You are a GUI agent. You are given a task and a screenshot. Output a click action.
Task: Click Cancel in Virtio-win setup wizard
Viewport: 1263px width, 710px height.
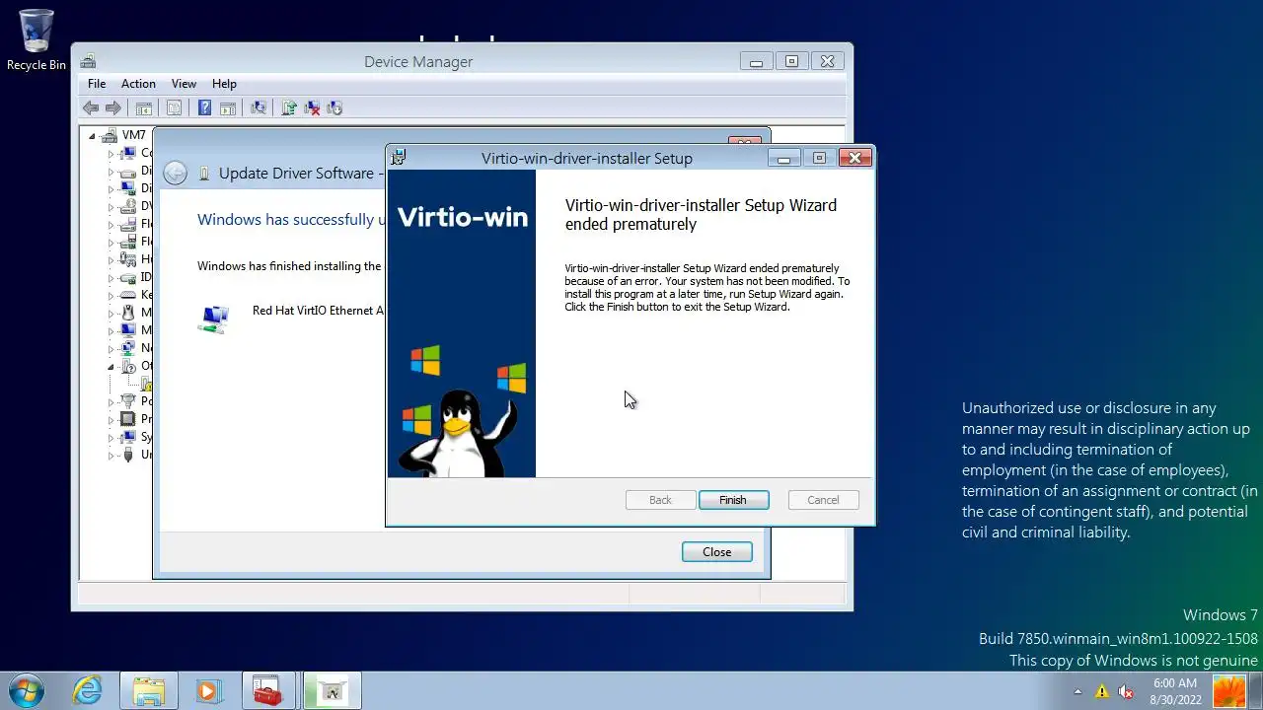pyautogui.click(x=823, y=500)
